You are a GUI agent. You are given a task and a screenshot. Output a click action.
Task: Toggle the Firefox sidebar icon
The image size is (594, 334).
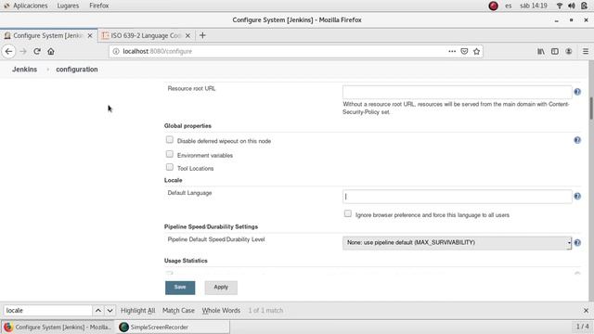coord(555,51)
